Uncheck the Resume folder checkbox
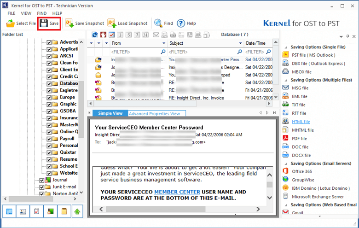The image size is (359, 228). pyautogui.click(x=49, y=159)
